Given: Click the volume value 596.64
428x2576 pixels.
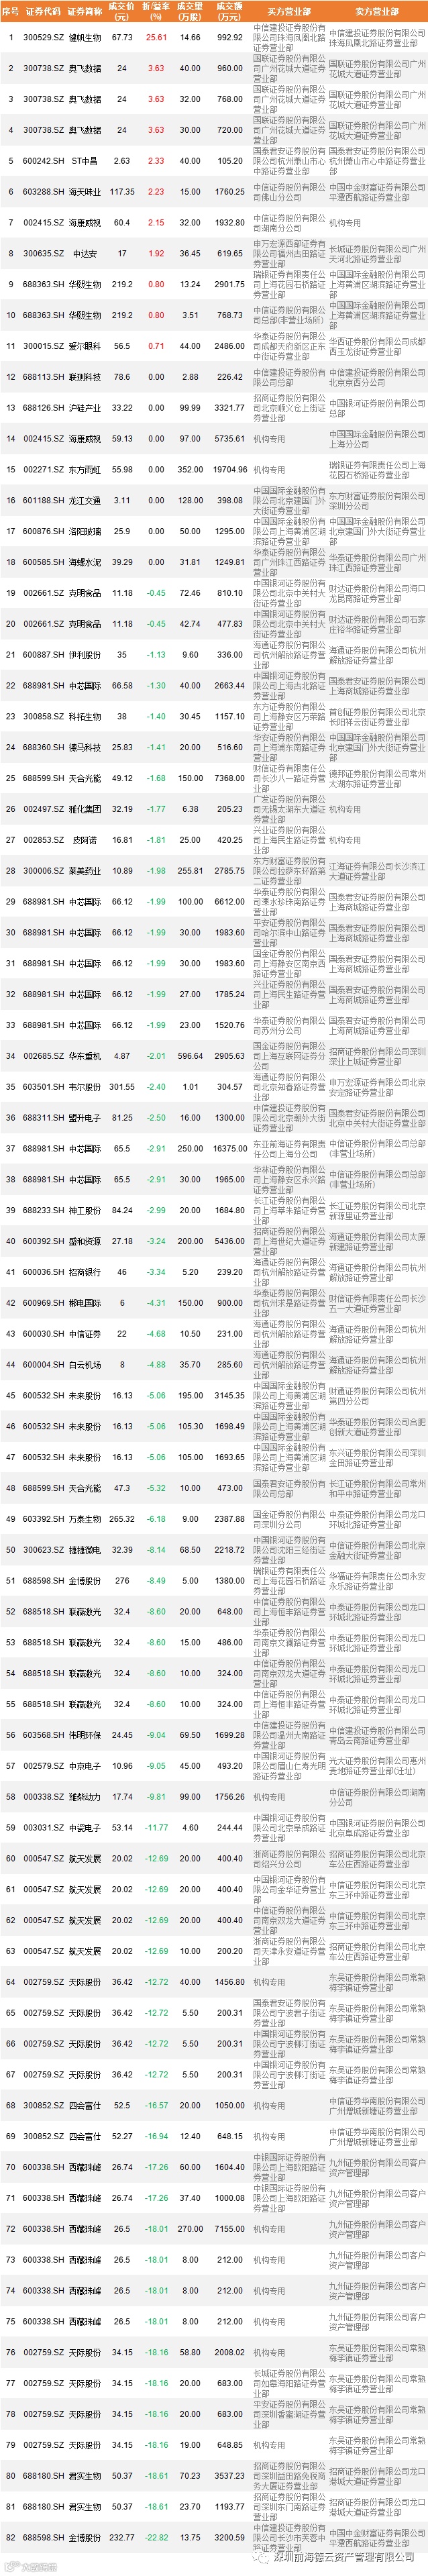Looking at the screenshot, I should point(190,1057).
